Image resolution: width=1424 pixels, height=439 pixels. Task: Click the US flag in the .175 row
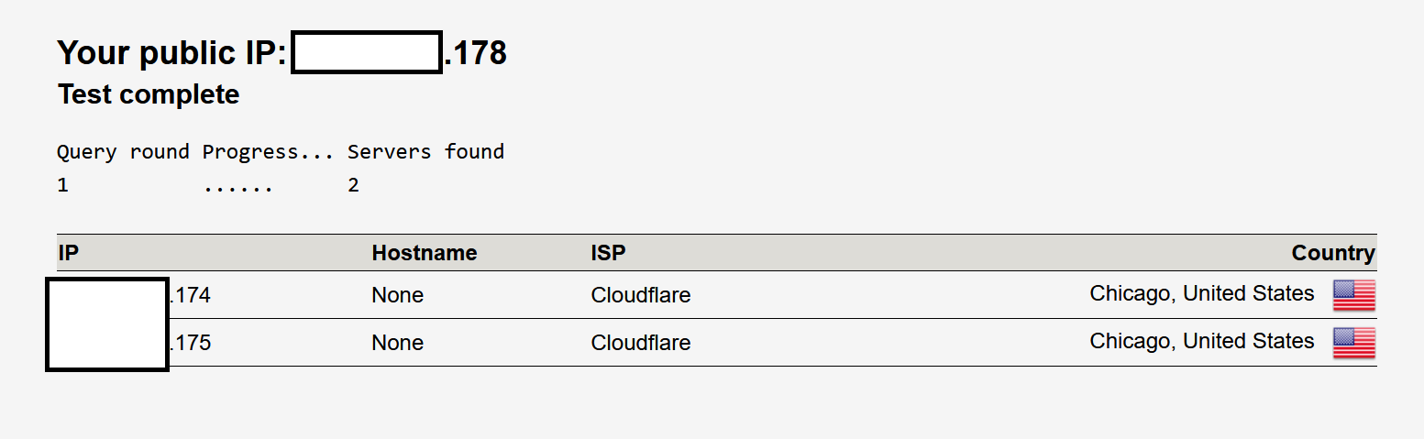pos(1353,343)
